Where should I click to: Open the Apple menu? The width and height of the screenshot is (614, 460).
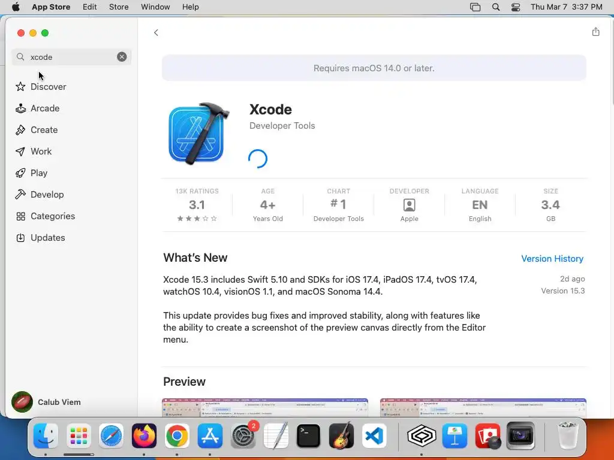pyautogui.click(x=16, y=7)
